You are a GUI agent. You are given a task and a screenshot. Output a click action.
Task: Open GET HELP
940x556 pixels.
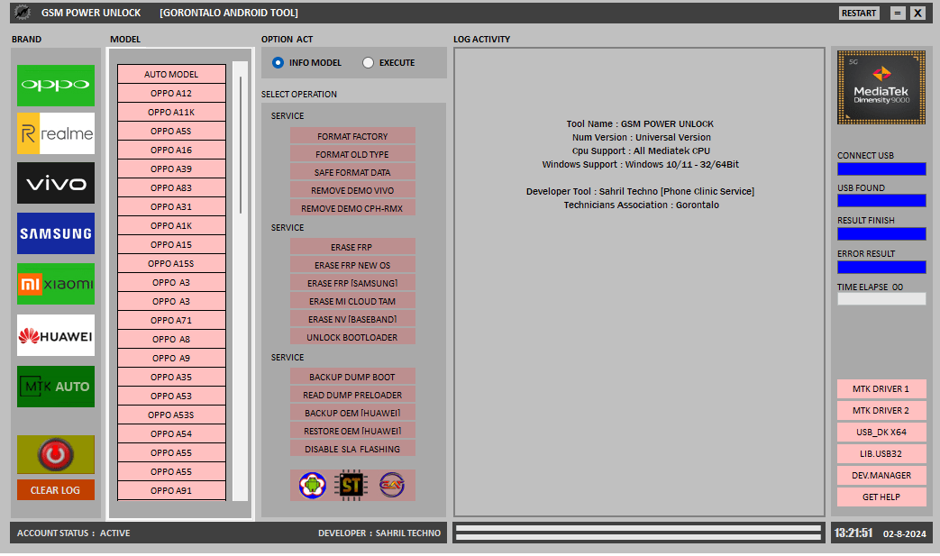[x=881, y=497]
